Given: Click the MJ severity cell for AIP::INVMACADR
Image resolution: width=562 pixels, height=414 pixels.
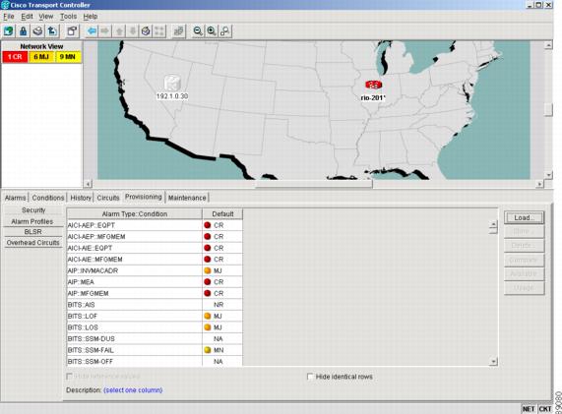Looking at the screenshot, I should coord(222,270).
